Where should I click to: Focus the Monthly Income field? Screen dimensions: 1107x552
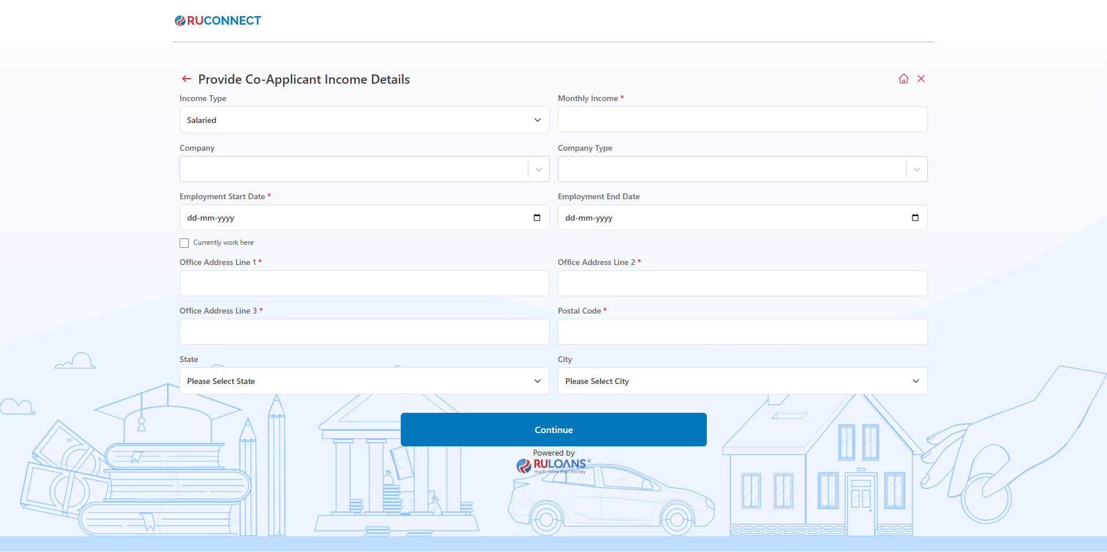click(x=742, y=120)
